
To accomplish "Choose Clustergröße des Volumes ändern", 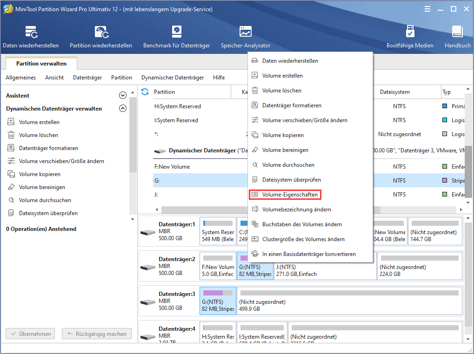I will tap(310, 239).
